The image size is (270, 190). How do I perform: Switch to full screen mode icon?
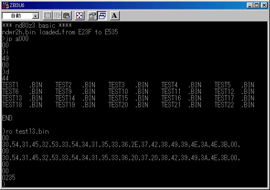click(79, 16)
